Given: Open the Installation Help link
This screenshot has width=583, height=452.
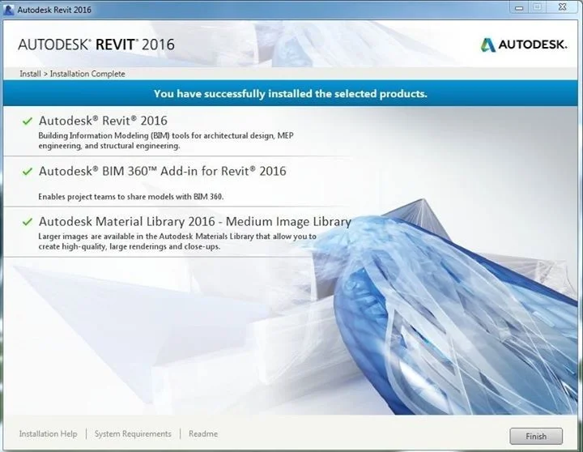Looking at the screenshot, I should click(48, 433).
